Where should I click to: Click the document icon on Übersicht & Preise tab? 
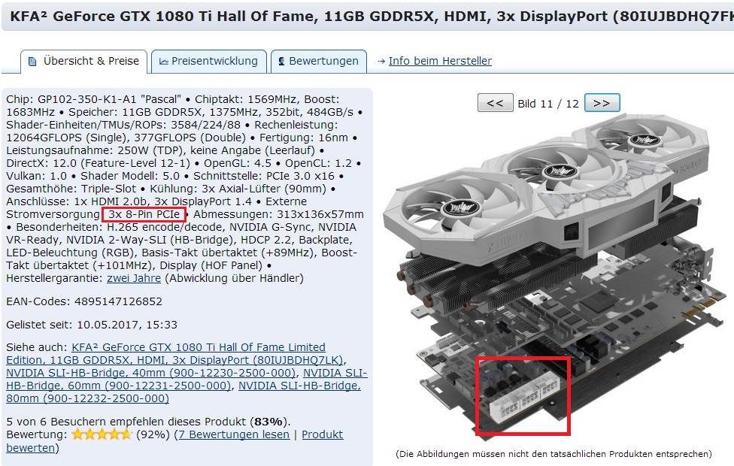(x=32, y=62)
